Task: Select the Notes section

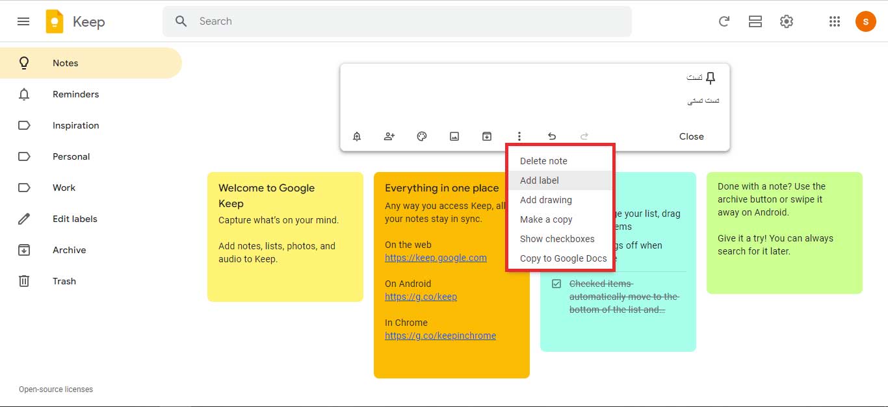Action: (x=91, y=63)
